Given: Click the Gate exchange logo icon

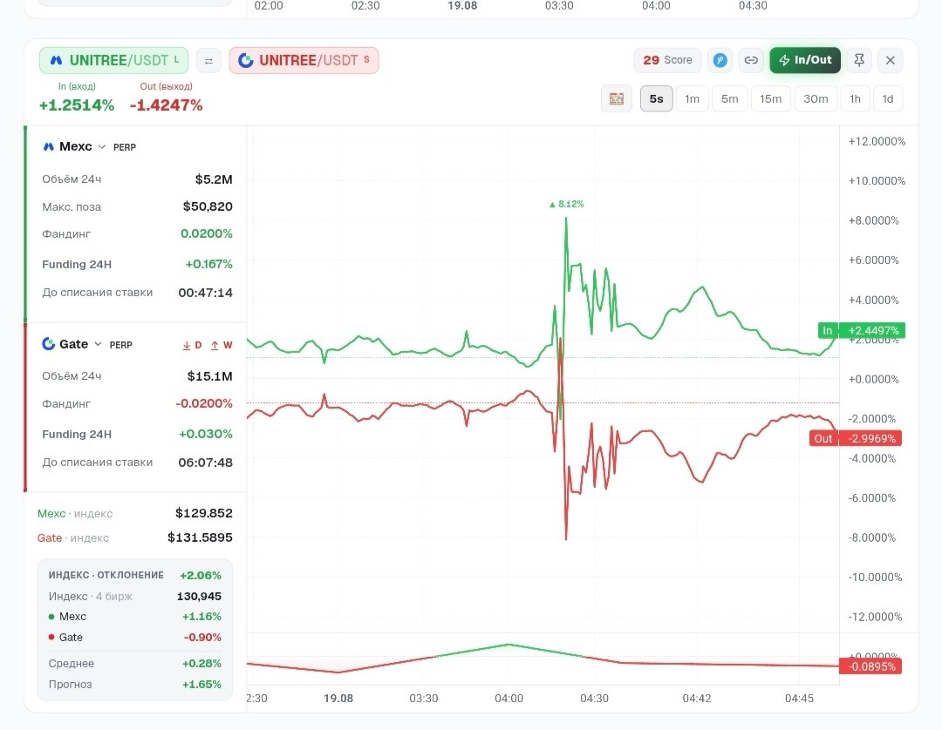Looking at the screenshot, I should [49, 344].
